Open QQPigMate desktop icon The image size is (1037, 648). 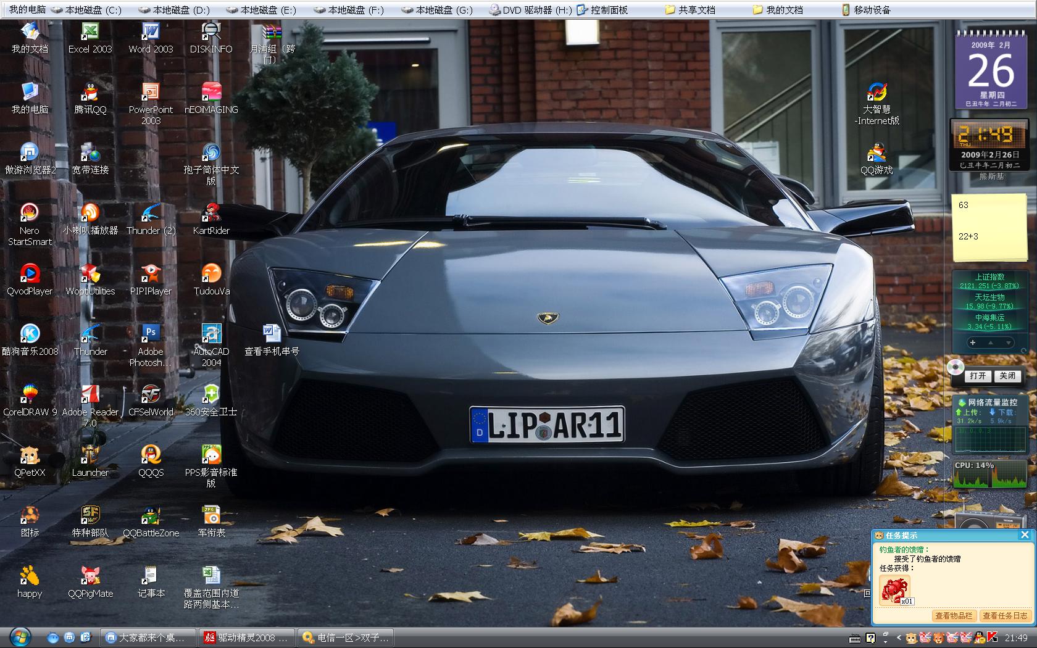click(90, 582)
